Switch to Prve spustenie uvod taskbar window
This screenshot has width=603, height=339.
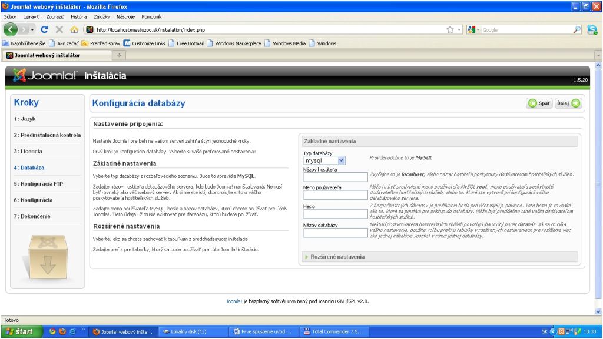point(263,332)
